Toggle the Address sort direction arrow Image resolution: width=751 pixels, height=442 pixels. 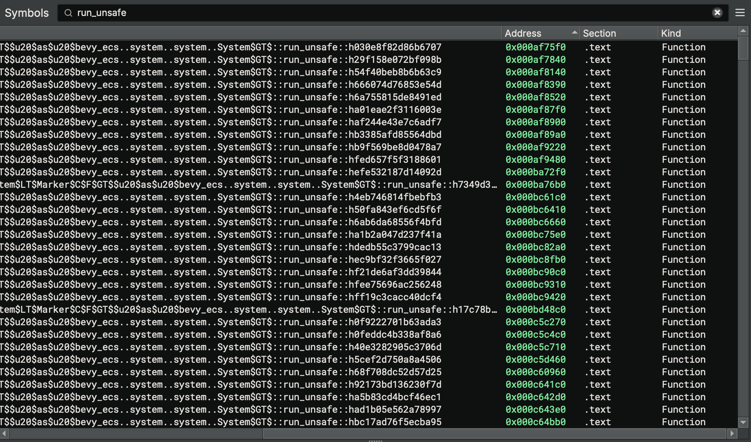click(574, 33)
